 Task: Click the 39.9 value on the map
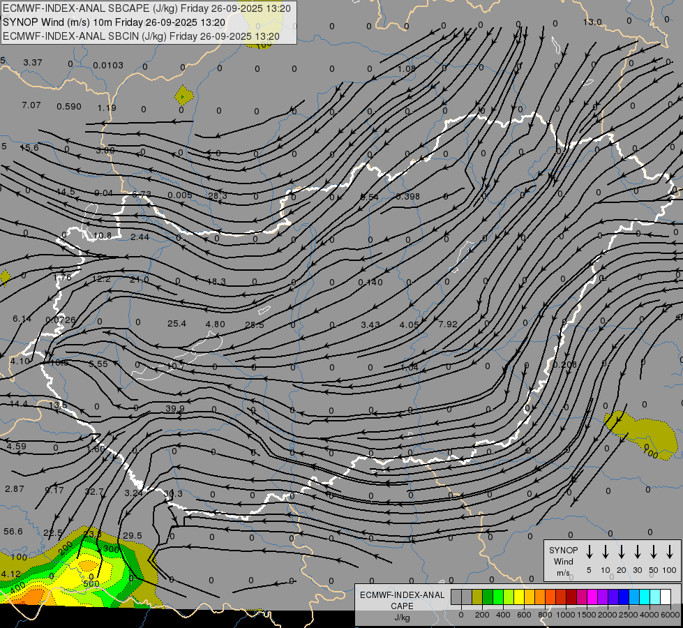pyautogui.click(x=174, y=408)
